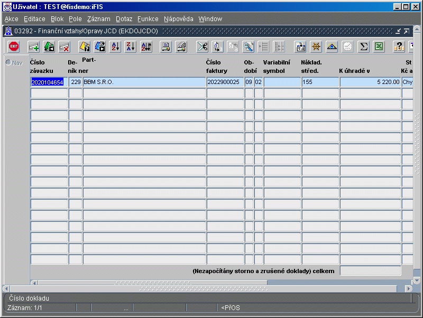Open the A-Z icon with up and down arrows

(146, 46)
